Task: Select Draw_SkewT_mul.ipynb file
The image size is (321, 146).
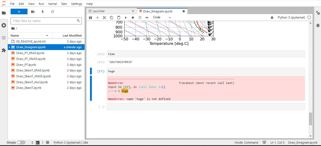Action: point(46,82)
